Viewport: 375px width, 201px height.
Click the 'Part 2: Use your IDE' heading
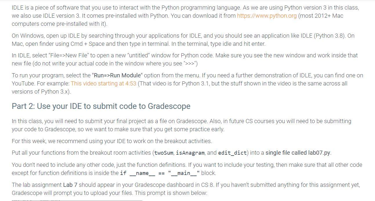tap(101, 106)
